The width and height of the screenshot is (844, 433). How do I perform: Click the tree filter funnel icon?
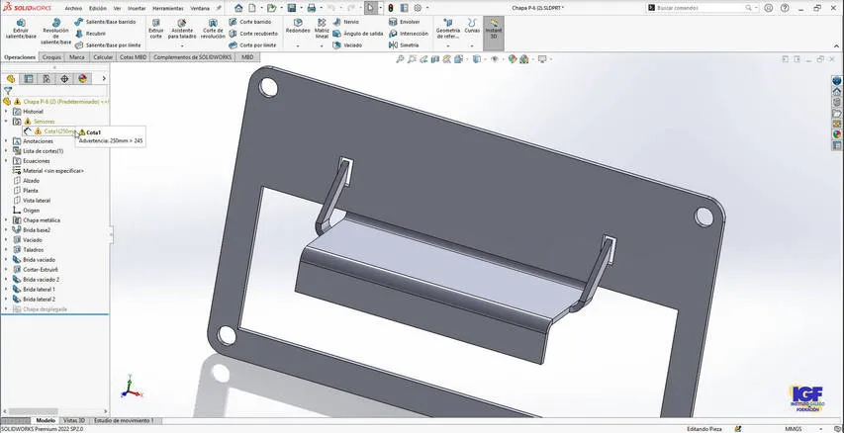click(x=8, y=91)
